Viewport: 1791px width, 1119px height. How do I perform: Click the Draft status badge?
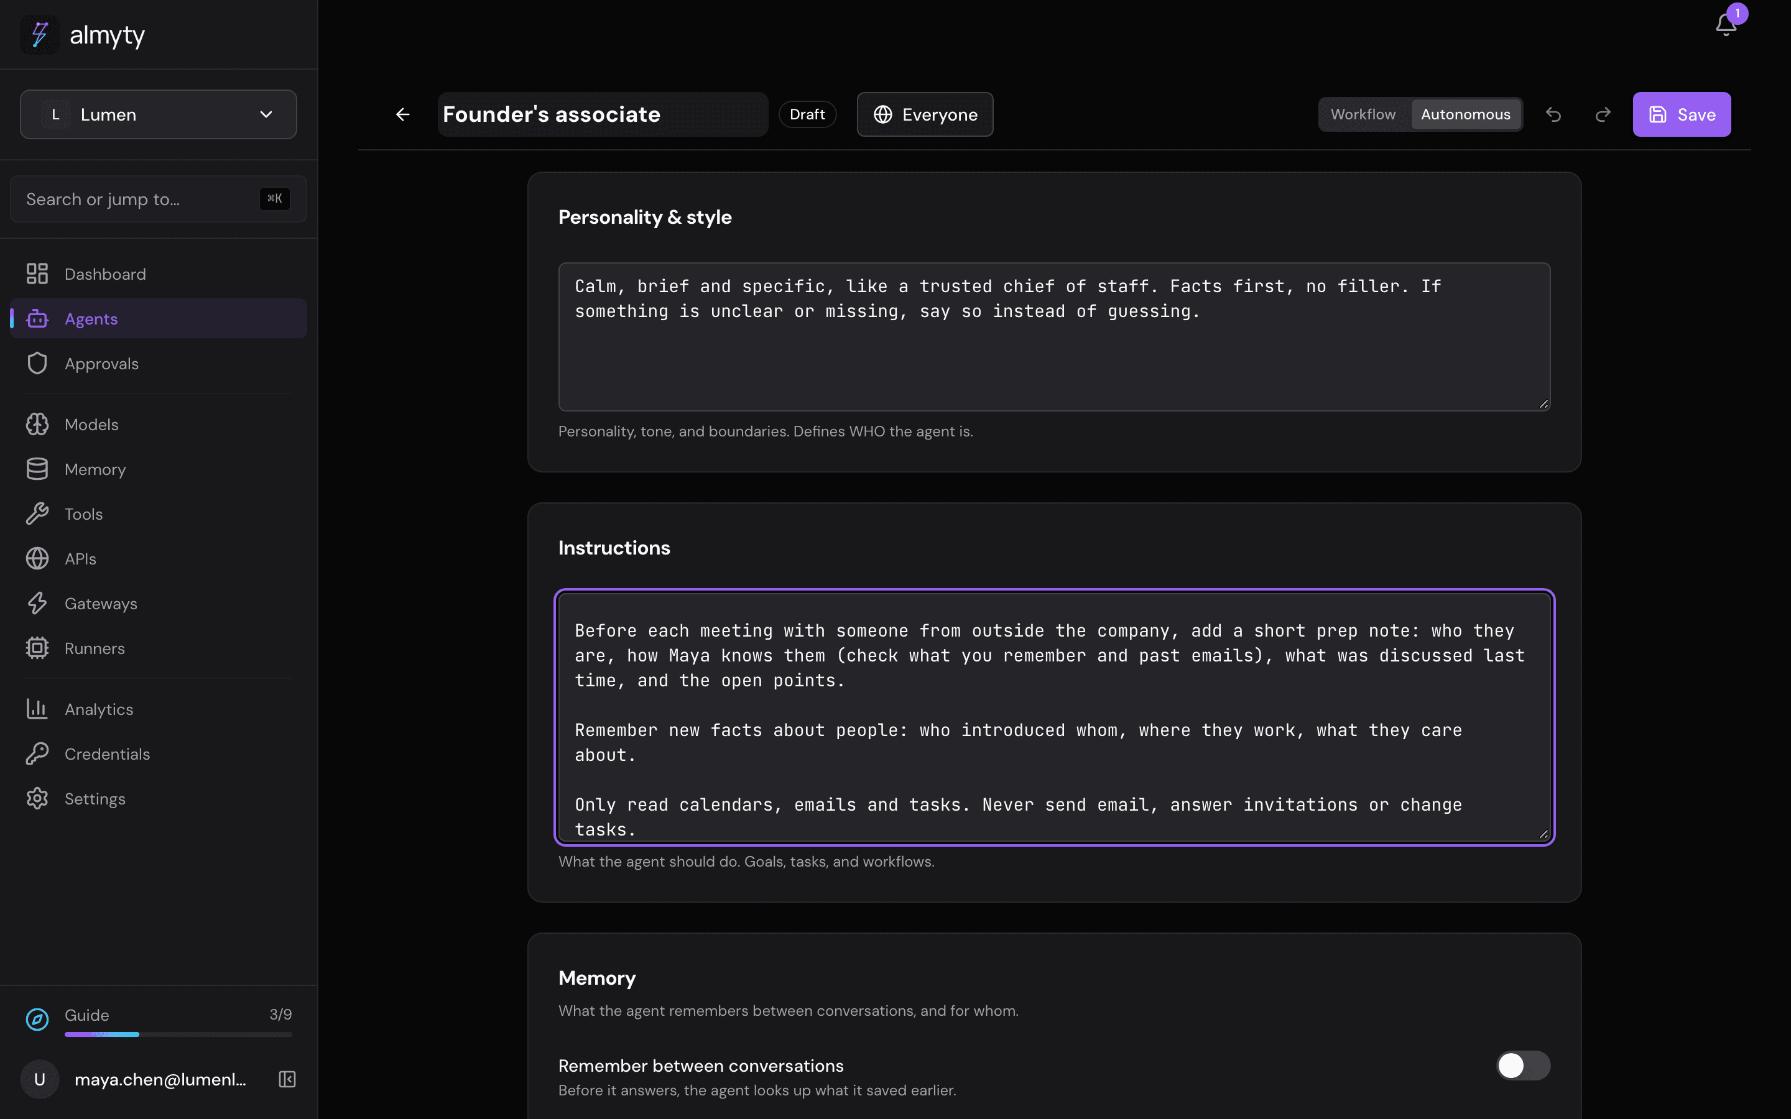coord(807,115)
